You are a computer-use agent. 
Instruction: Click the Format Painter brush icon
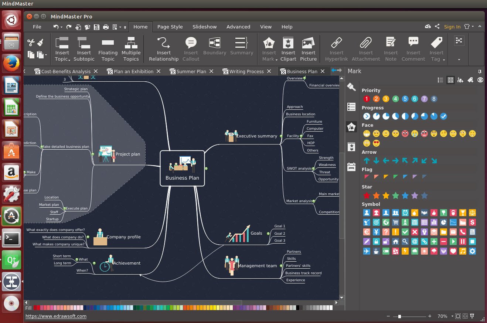coord(40,42)
